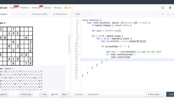Collapse code fold arrow on line 8
Image resolution: width=174 pixels, height=98 pixels.
pos(79,39)
